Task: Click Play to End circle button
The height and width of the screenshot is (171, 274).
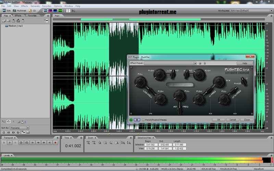Action: (x=21, y=143)
